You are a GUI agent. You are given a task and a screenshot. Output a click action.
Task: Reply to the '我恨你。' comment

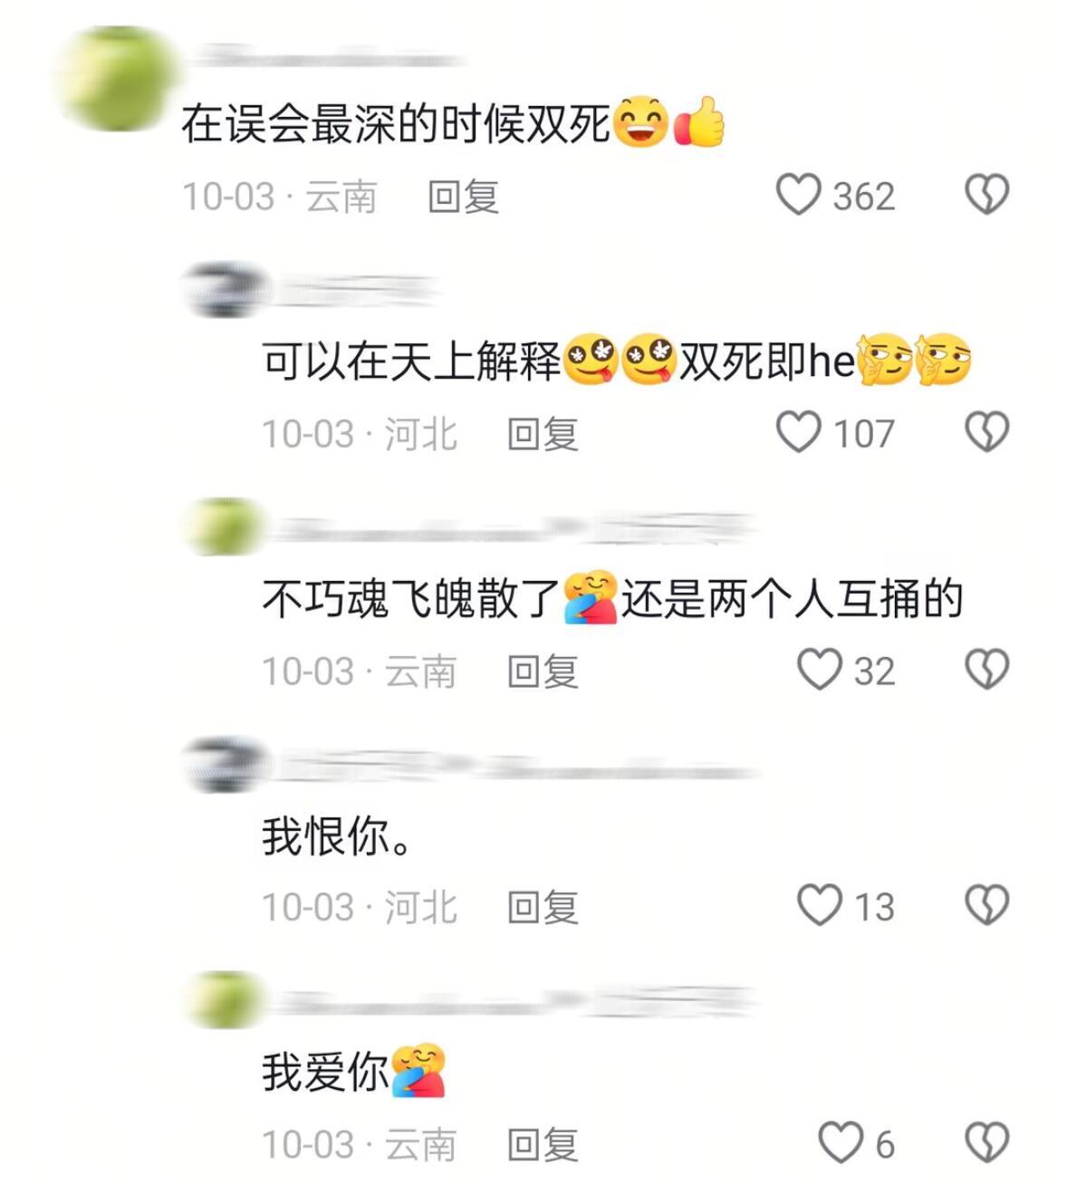pos(543,907)
